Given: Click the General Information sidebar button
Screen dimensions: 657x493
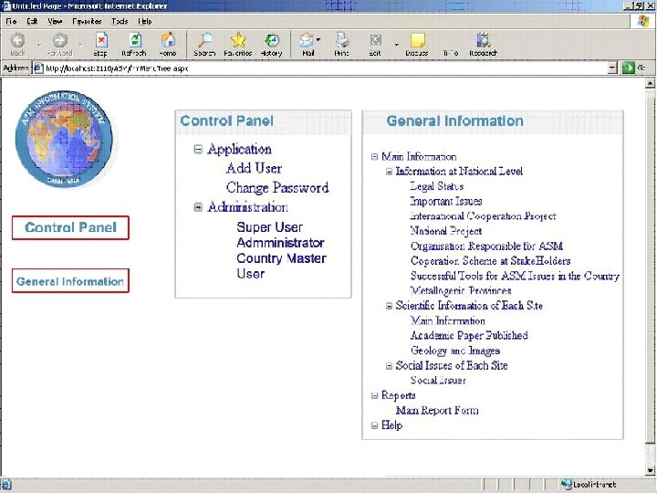Looking at the screenshot, I should (70, 281).
